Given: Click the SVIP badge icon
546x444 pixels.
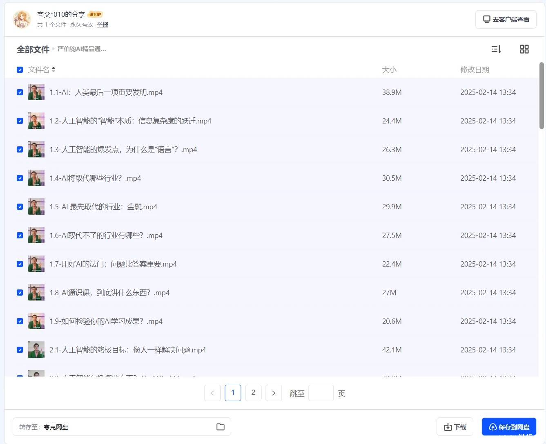Looking at the screenshot, I should tap(96, 14).
